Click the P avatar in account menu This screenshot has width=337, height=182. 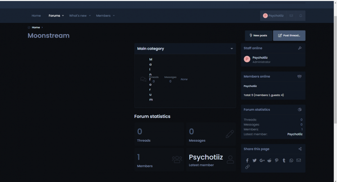pyautogui.click(x=265, y=16)
